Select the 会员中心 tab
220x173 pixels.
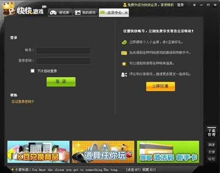pyautogui.click(x=114, y=13)
